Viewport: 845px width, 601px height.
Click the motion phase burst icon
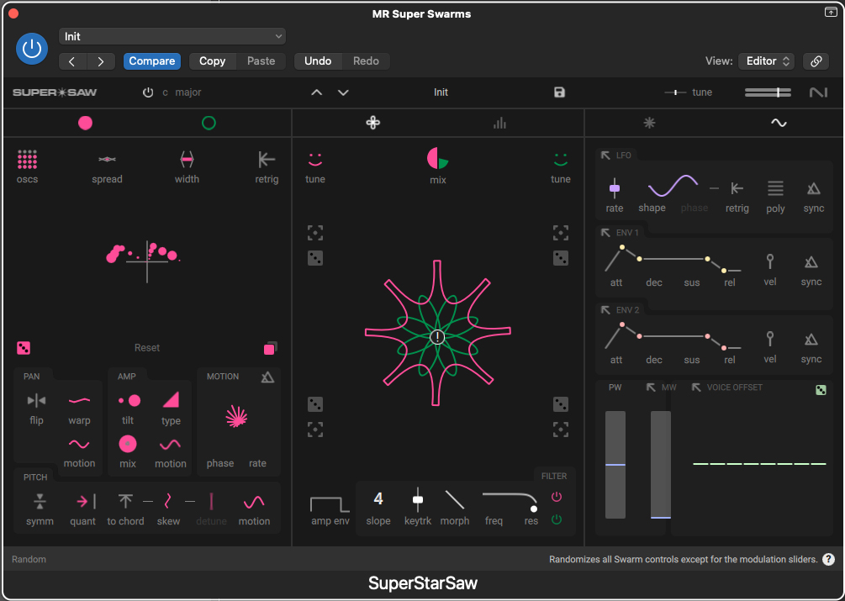pos(236,417)
